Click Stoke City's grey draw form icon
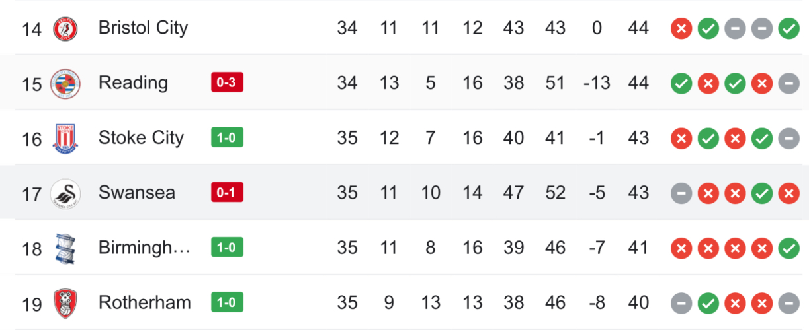The height and width of the screenshot is (330, 809). (788, 139)
